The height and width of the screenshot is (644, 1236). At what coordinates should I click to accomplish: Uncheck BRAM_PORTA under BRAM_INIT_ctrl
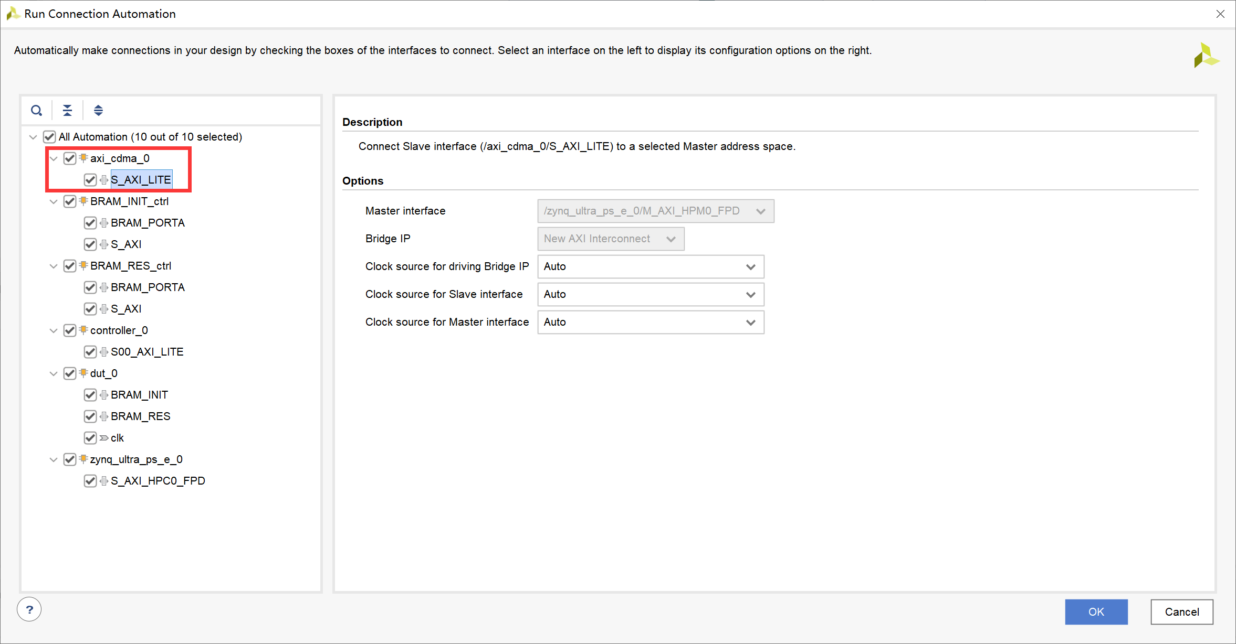tap(90, 223)
